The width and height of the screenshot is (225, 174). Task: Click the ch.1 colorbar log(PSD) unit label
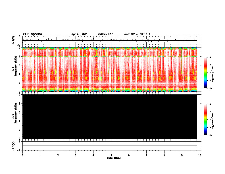click(213, 74)
